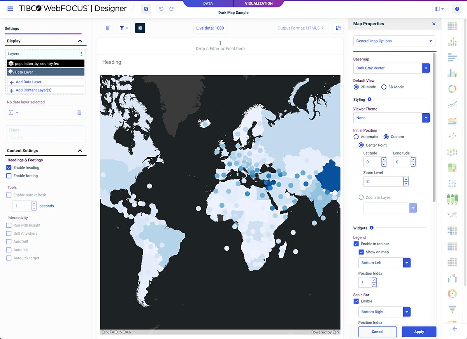Open the main hamburger menu
Viewport: 467px width, 339px height.
(10, 9)
